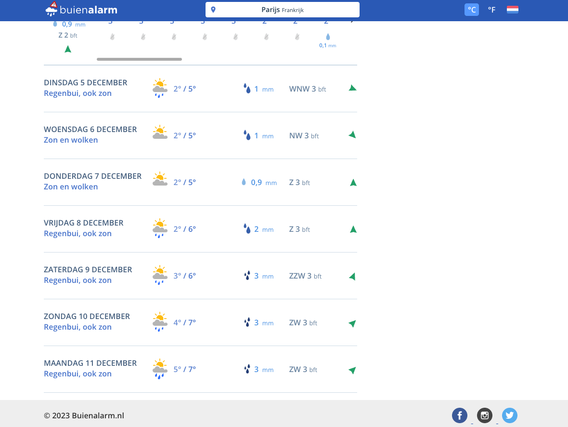
Task: Click the location pin icon in search box
Action: [x=213, y=10]
